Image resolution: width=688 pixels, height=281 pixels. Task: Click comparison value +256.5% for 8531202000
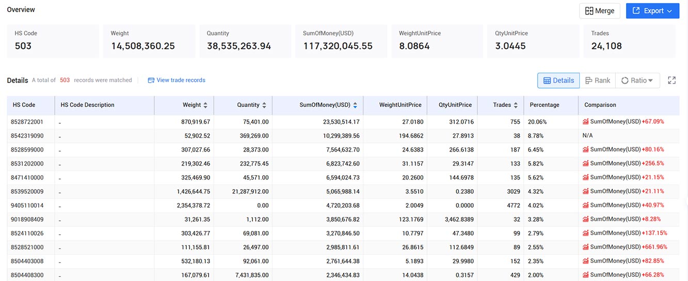[653, 163]
